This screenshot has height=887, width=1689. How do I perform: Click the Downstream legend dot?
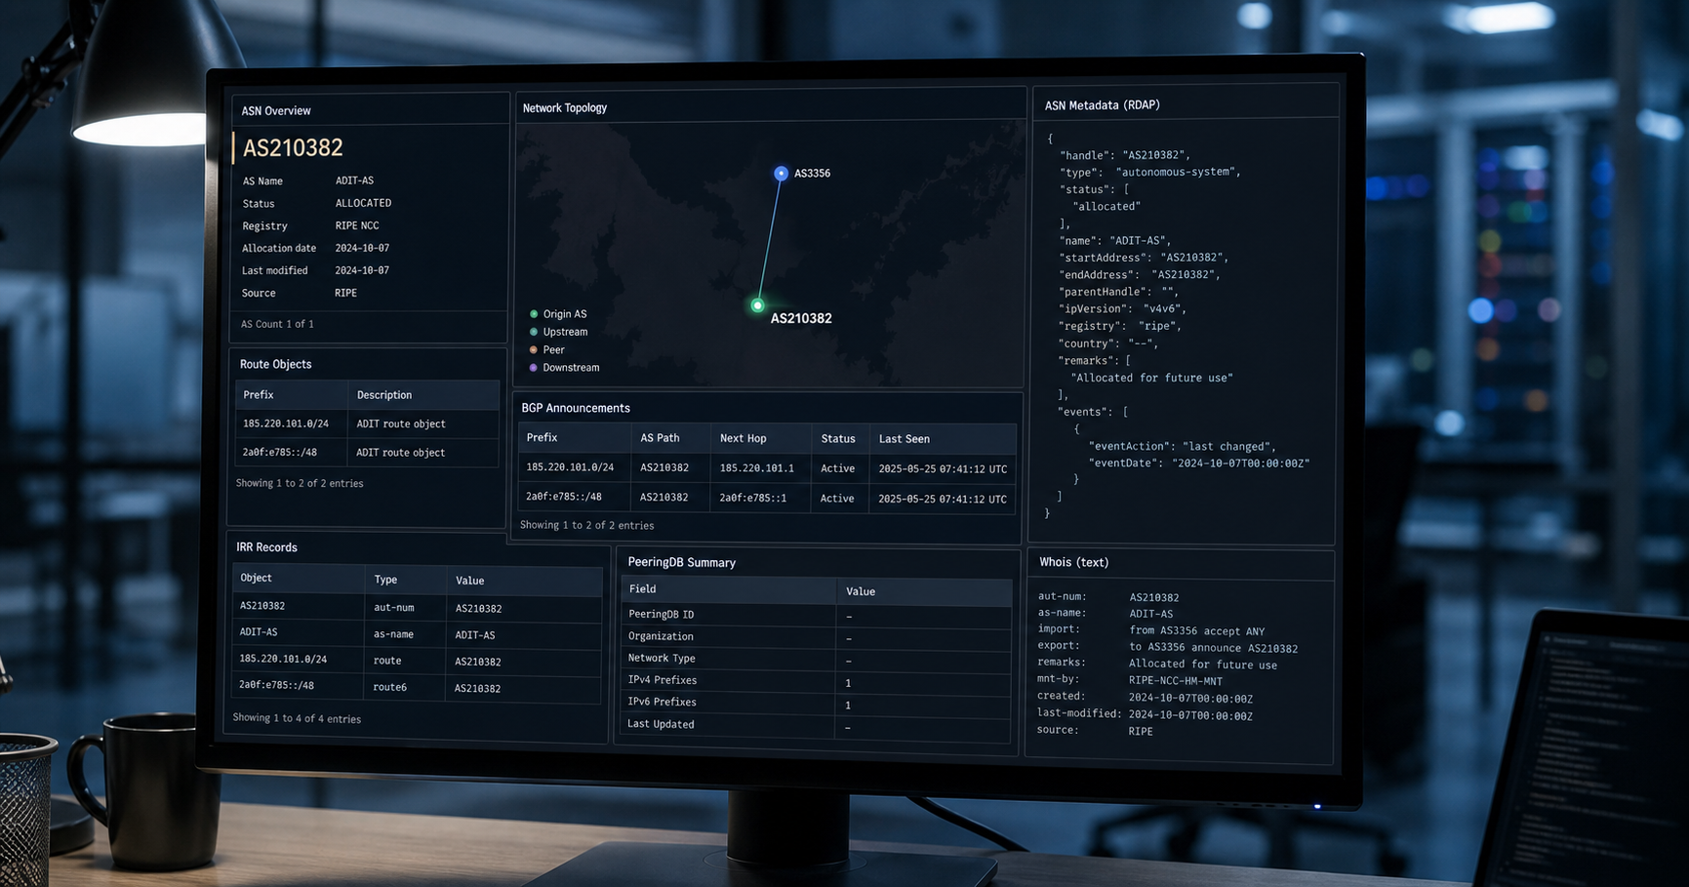[x=534, y=368]
